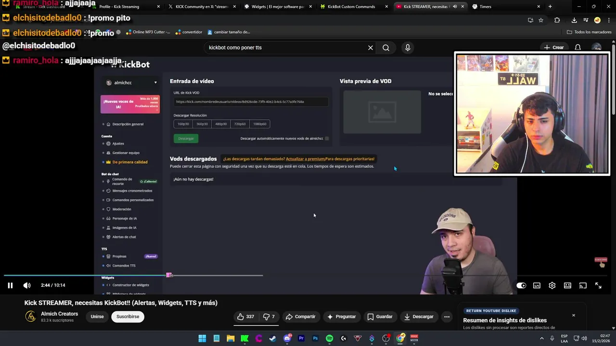The width and height of the screenshot is (616, 346).
Task: Close the Timers tab
Action: [x=539, y=7]
